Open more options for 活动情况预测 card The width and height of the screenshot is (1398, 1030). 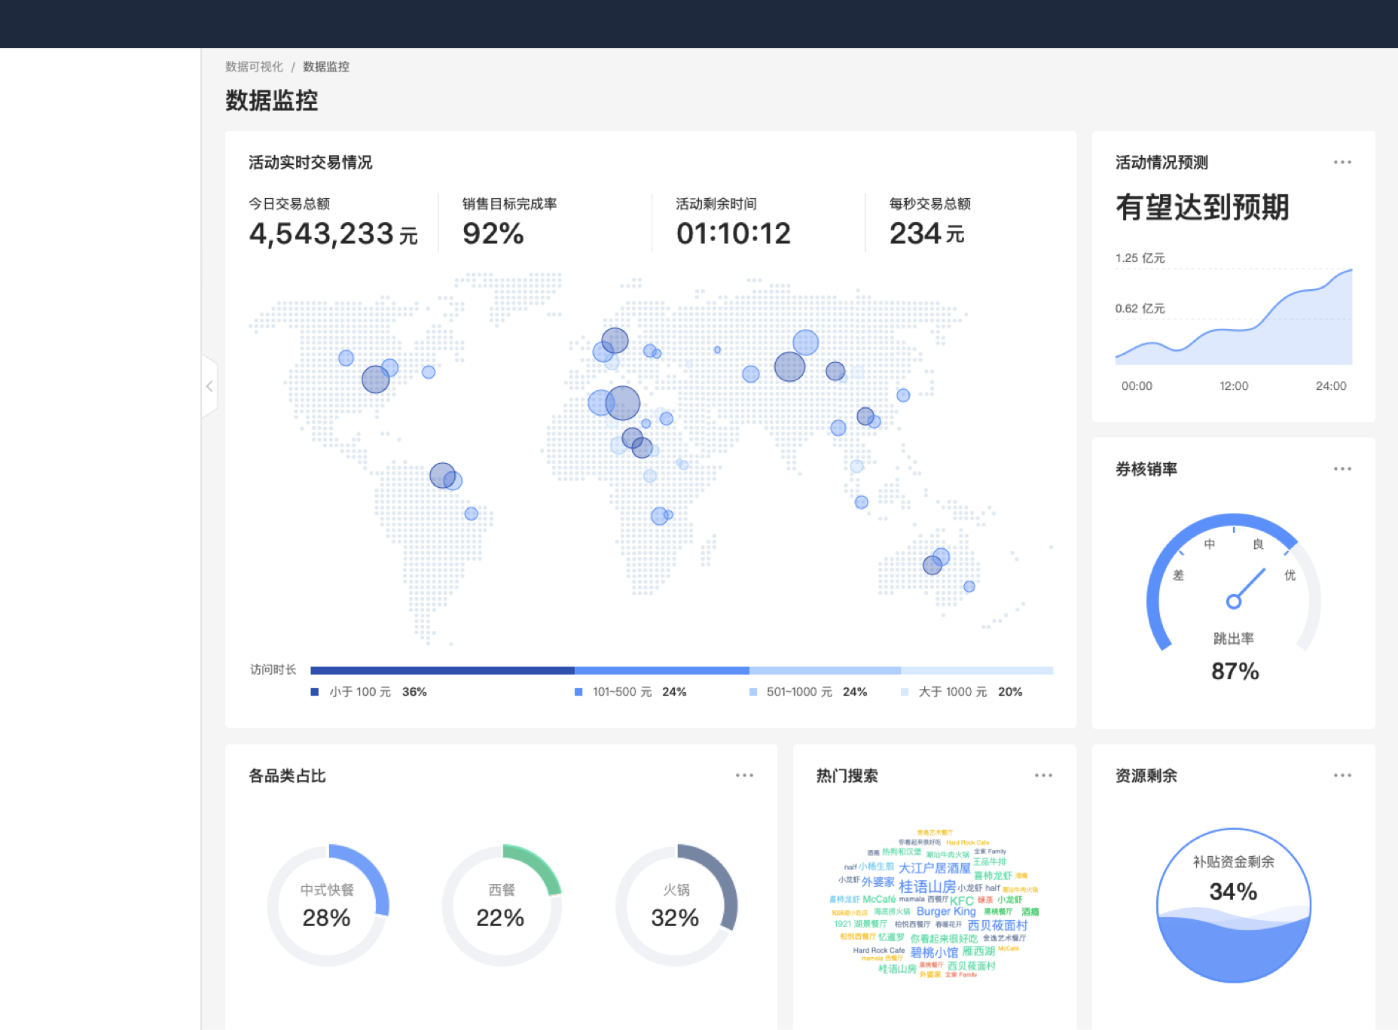coord(1342,162)
